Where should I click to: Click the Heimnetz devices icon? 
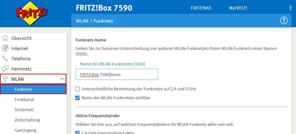[x=5, y=69]
